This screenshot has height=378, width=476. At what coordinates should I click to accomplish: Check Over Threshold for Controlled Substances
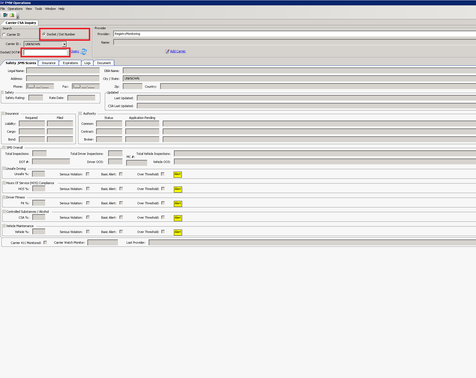(x=163, y=217)
